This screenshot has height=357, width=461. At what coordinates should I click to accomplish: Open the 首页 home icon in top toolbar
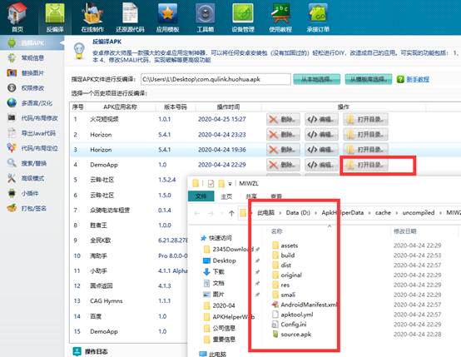pos(17,17)
